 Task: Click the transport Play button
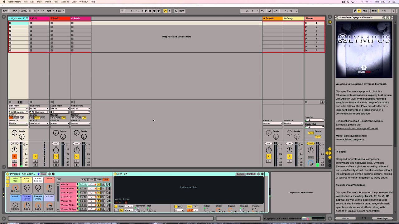pyautogui.click(x=146, y=11)
